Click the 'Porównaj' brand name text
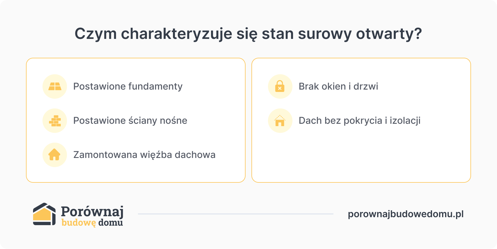Image resolution: width=497 pixels, height=249 pixels. coord(92,212)
